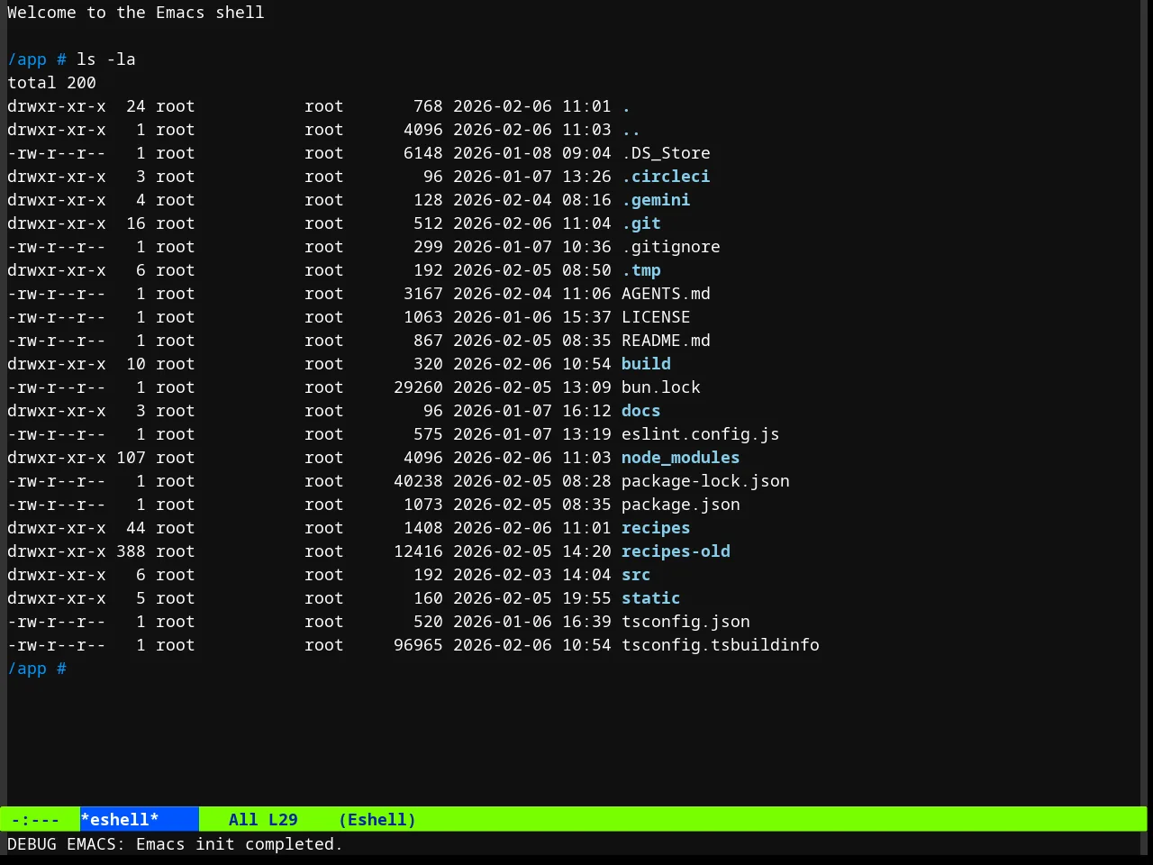Screen dimensions: 1153x865
Task: Click the tsconfig.tsbuildinfo file name
Action: tap(721, 644)
